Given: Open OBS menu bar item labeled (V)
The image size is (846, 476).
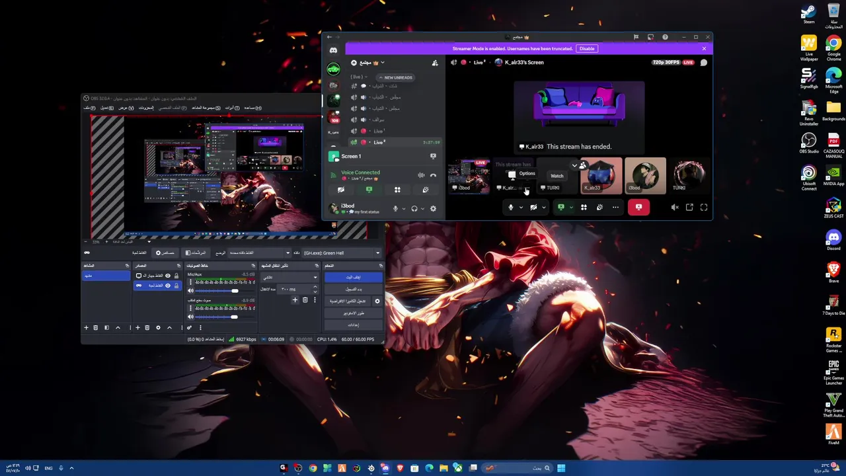Looking at the screenshot, I should tap(126, 108).
